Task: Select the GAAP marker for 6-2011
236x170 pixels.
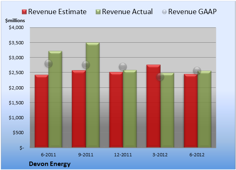Action: point(49,64)
